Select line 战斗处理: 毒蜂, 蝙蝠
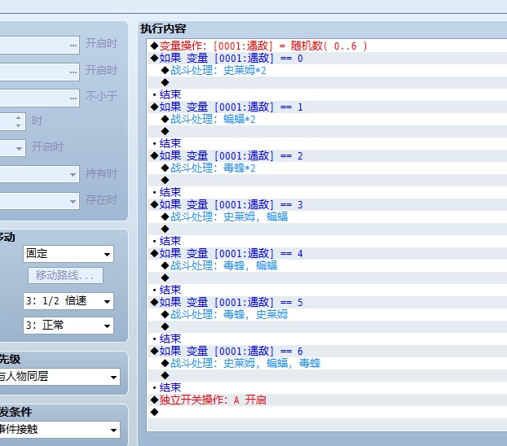 [327, 265]
